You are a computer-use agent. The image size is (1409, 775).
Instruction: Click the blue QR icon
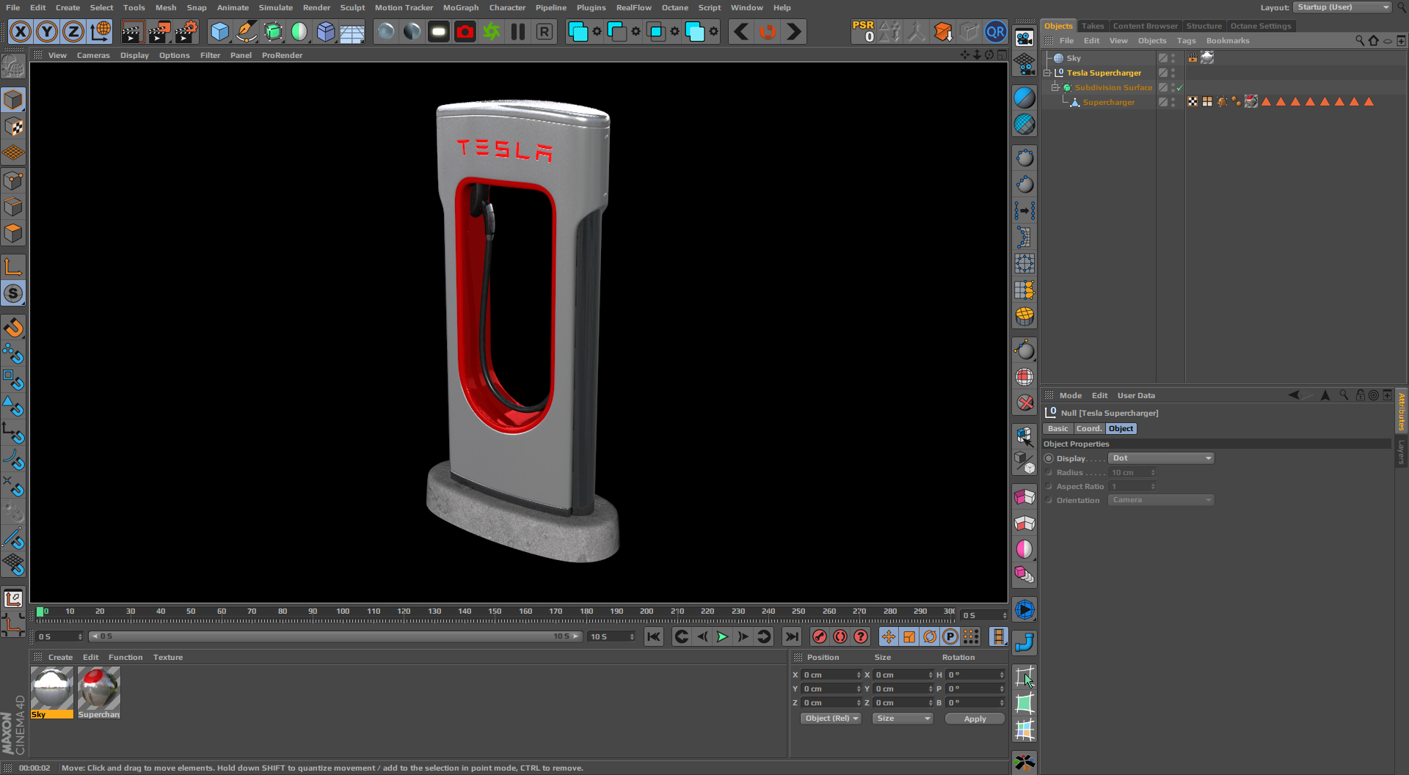coord(995,32)
